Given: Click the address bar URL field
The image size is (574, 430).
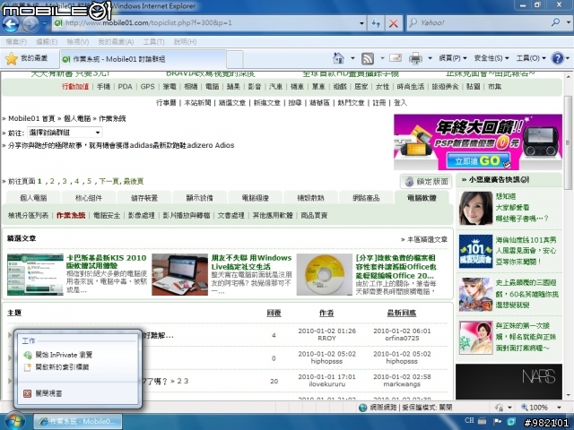Looking at the screenshot, I should click(x=210, y=23).
